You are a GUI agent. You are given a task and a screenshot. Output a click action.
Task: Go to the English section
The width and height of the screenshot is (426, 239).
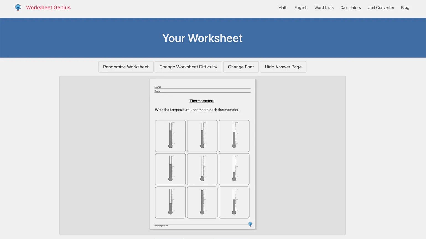(x=301, y=7)
